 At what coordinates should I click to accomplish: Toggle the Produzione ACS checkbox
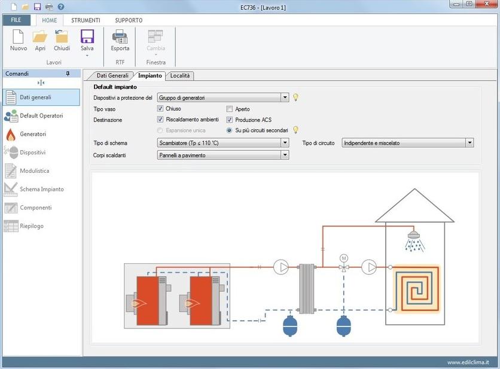click(x=230, y=120)
